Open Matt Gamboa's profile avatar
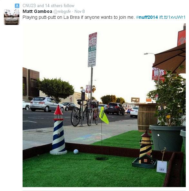Viewport: 189px width, 191px height. pos(12,17)
